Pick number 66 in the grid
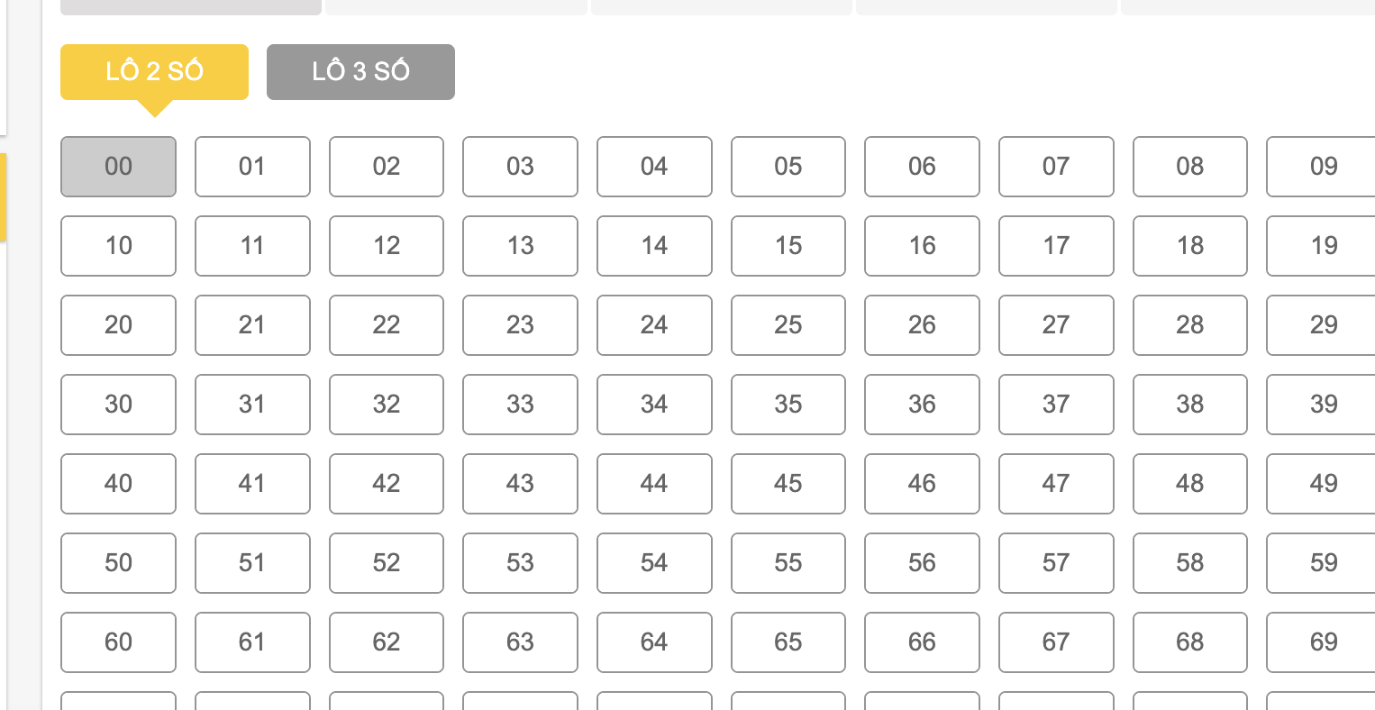Image resolution: width=1375 pixels, height=710 pixels. coord(922,642)
